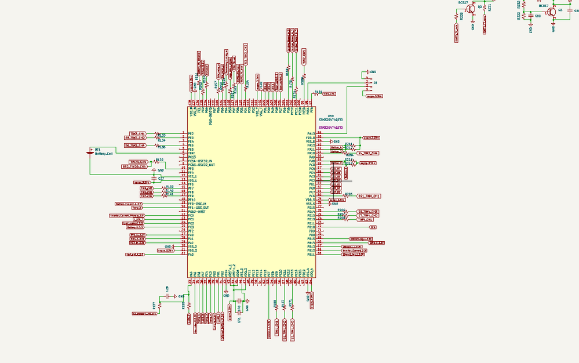This screenshot has height=363, width=579.
Task: Select the purple STM32G474QET3 value text
Action: tap(330, 128)
